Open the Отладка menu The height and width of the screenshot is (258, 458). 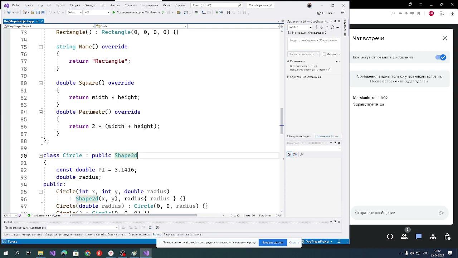coord(90,5)
